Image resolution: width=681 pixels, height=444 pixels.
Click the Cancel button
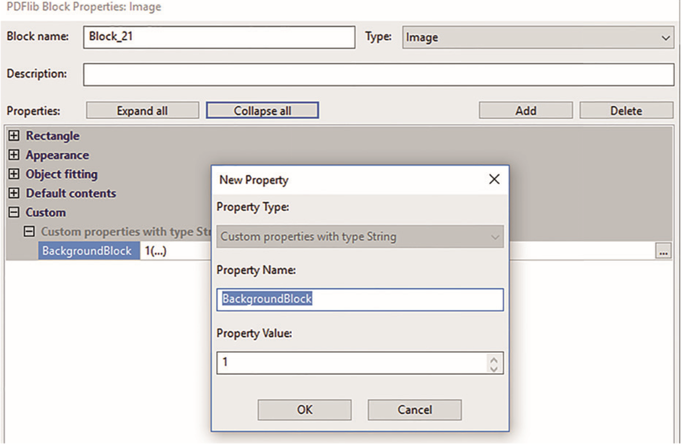[415, 410]
